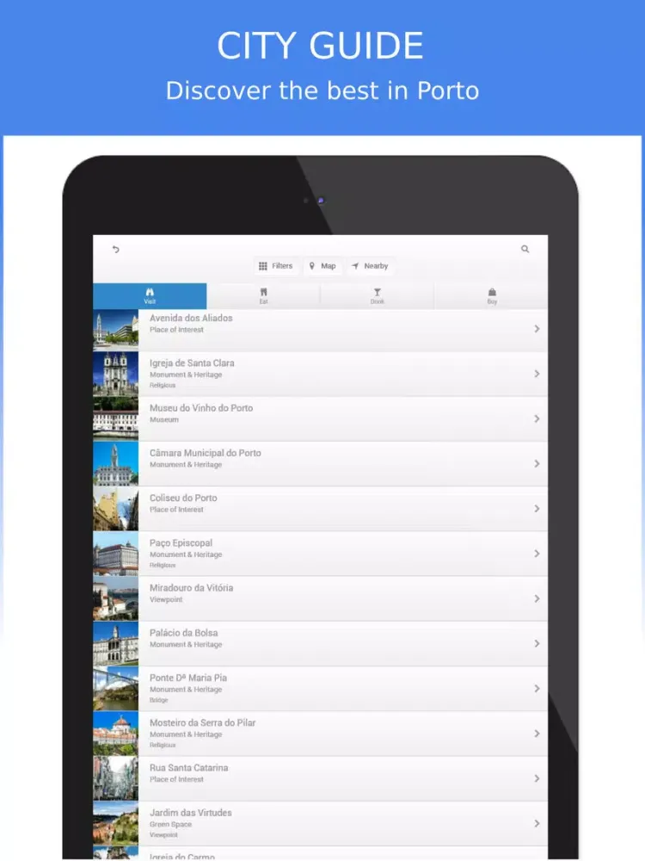Switch to the Drink tab
Image resolution: width=645 pixels, height=861 pixels.
(x=377, y=296)
